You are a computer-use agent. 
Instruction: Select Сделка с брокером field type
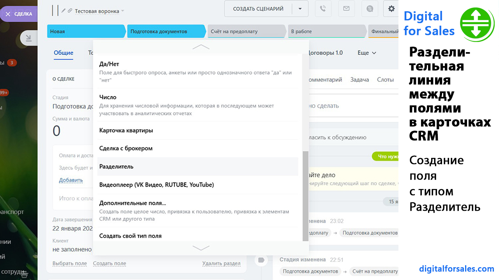tap(198, 148)
